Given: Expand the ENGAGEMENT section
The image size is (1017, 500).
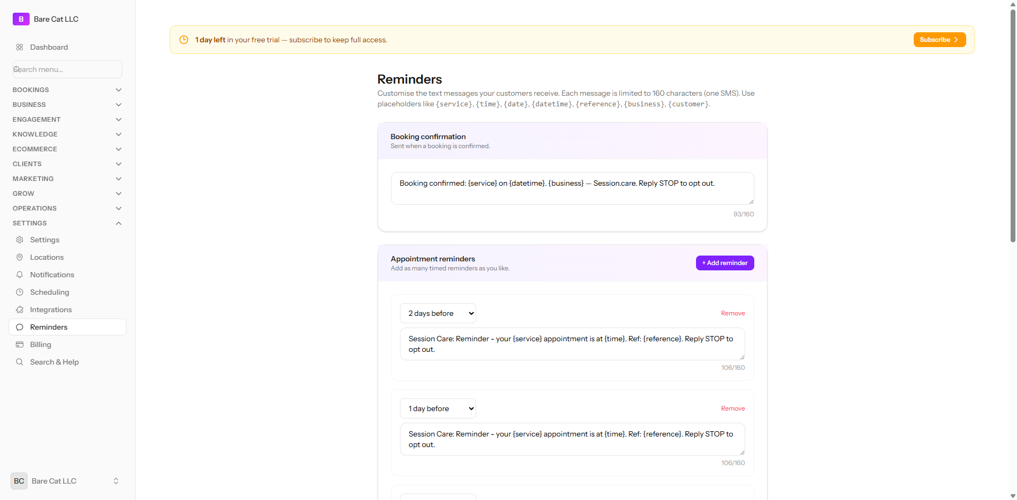Looking at the screenshot, I should pos(67,120).
